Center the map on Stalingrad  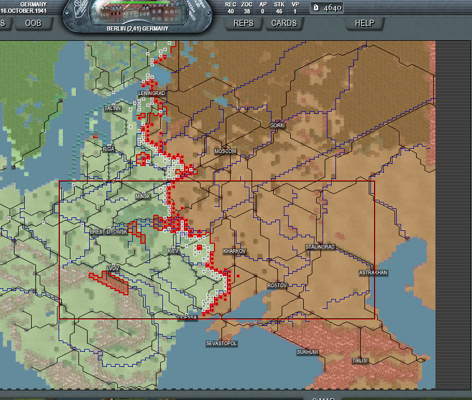click(x=320, y=247)
